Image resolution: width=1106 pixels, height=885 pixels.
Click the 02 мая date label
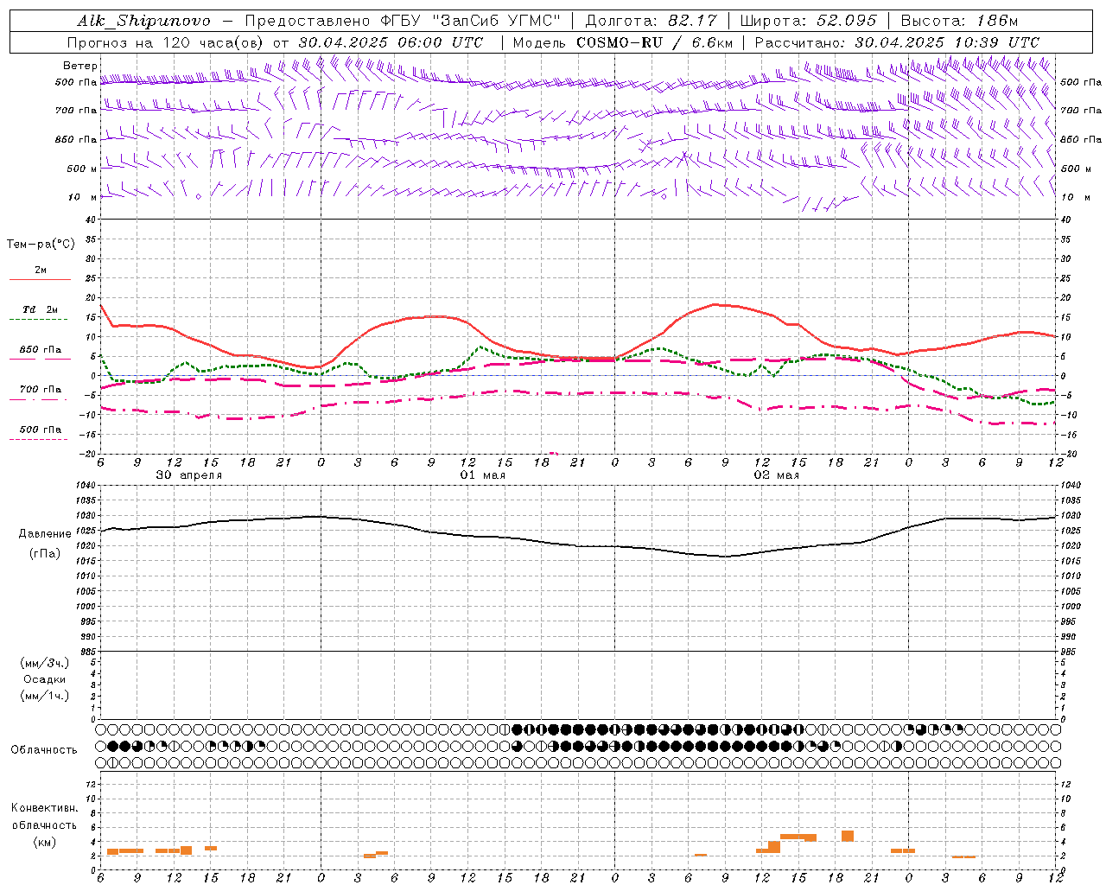coord(776,475)
